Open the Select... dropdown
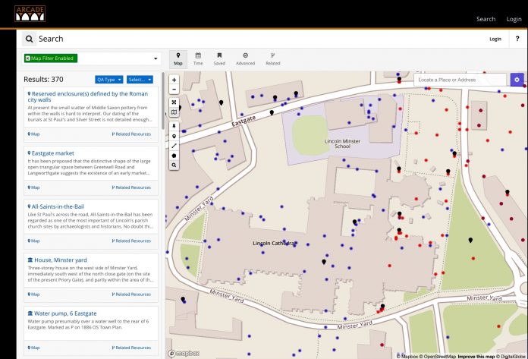The image size is (528, 359). pos(140,79)
